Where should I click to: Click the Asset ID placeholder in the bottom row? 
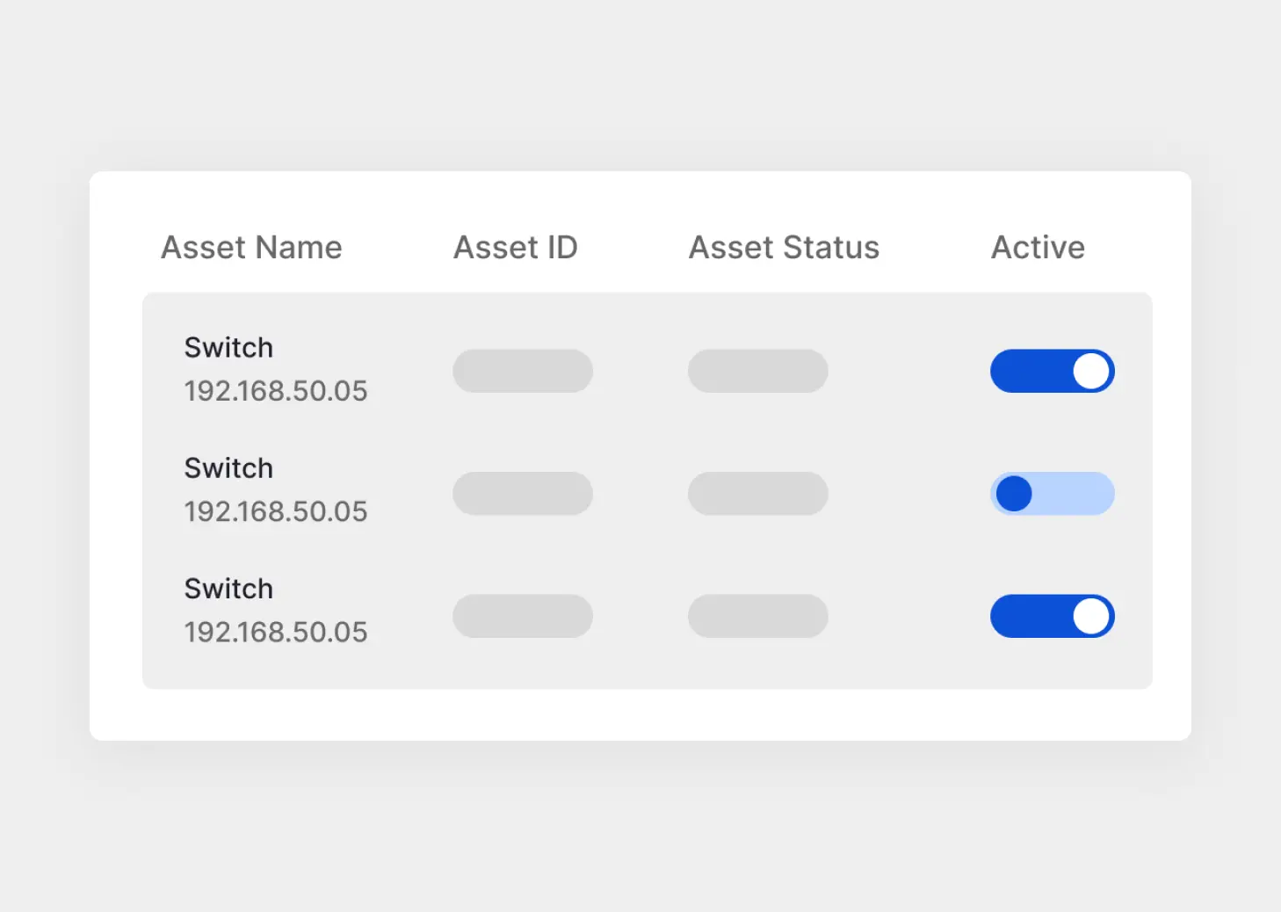point(523,616)
